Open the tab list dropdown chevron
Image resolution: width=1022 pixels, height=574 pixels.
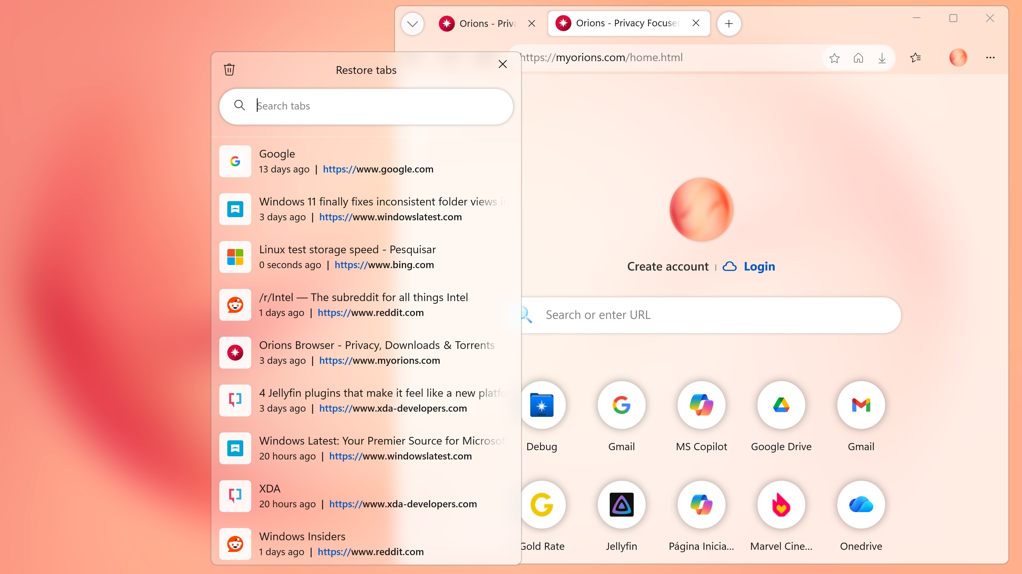point(413,24)
